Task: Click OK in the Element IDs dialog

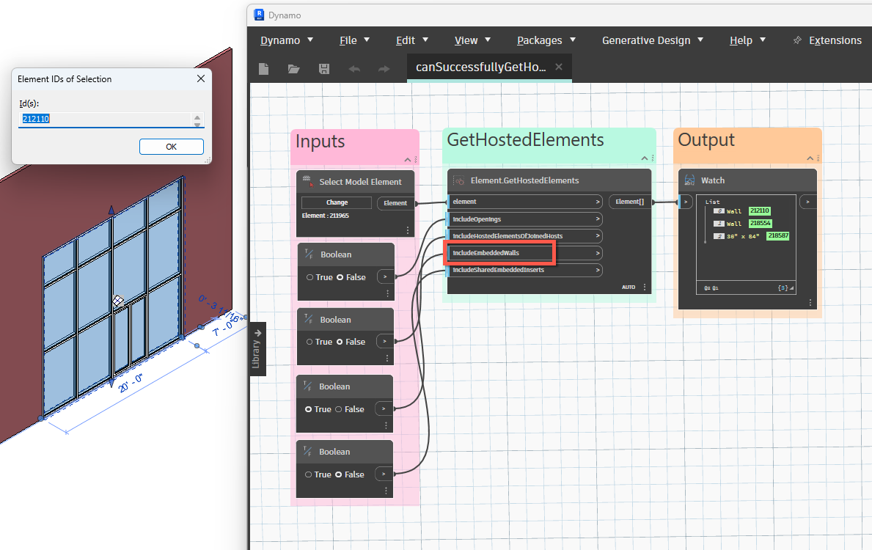Action: point(172,147)
